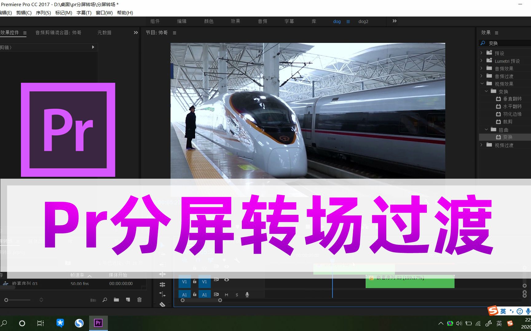Toggle sync lock on track A1

[216, 294]
